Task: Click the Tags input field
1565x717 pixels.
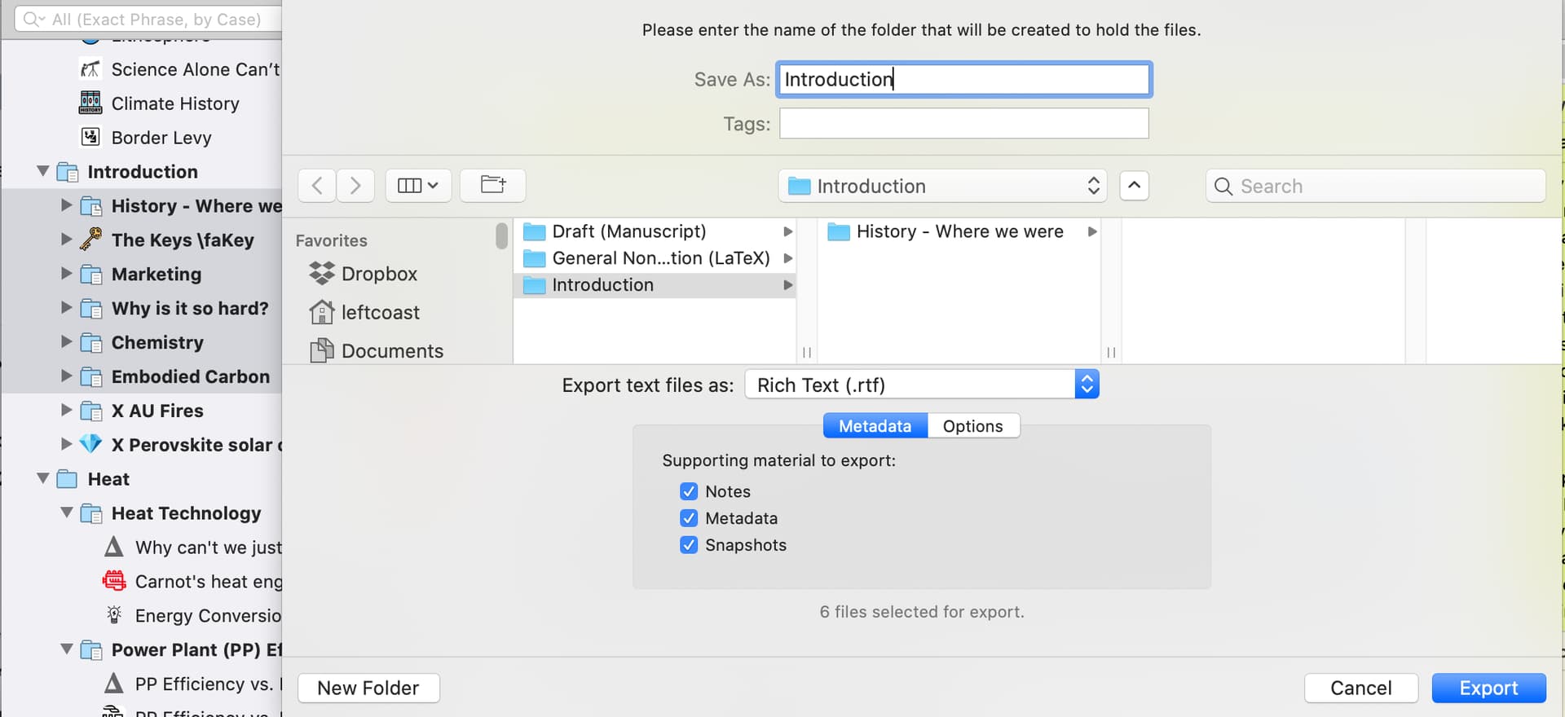Action: pyautogui.click(x=963, y=124)
